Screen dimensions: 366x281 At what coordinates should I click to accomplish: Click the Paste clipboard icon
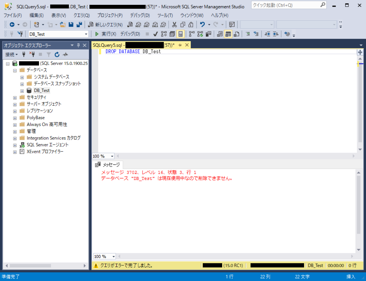[x=191, y=25]
